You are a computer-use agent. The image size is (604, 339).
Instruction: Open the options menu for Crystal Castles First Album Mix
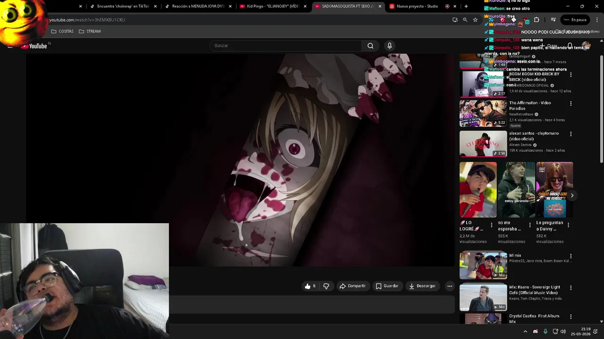pos(570,317)
